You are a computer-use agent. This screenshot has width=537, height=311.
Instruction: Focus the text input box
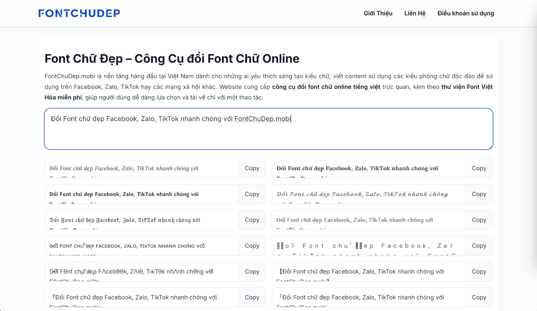[x=268, y=129]
